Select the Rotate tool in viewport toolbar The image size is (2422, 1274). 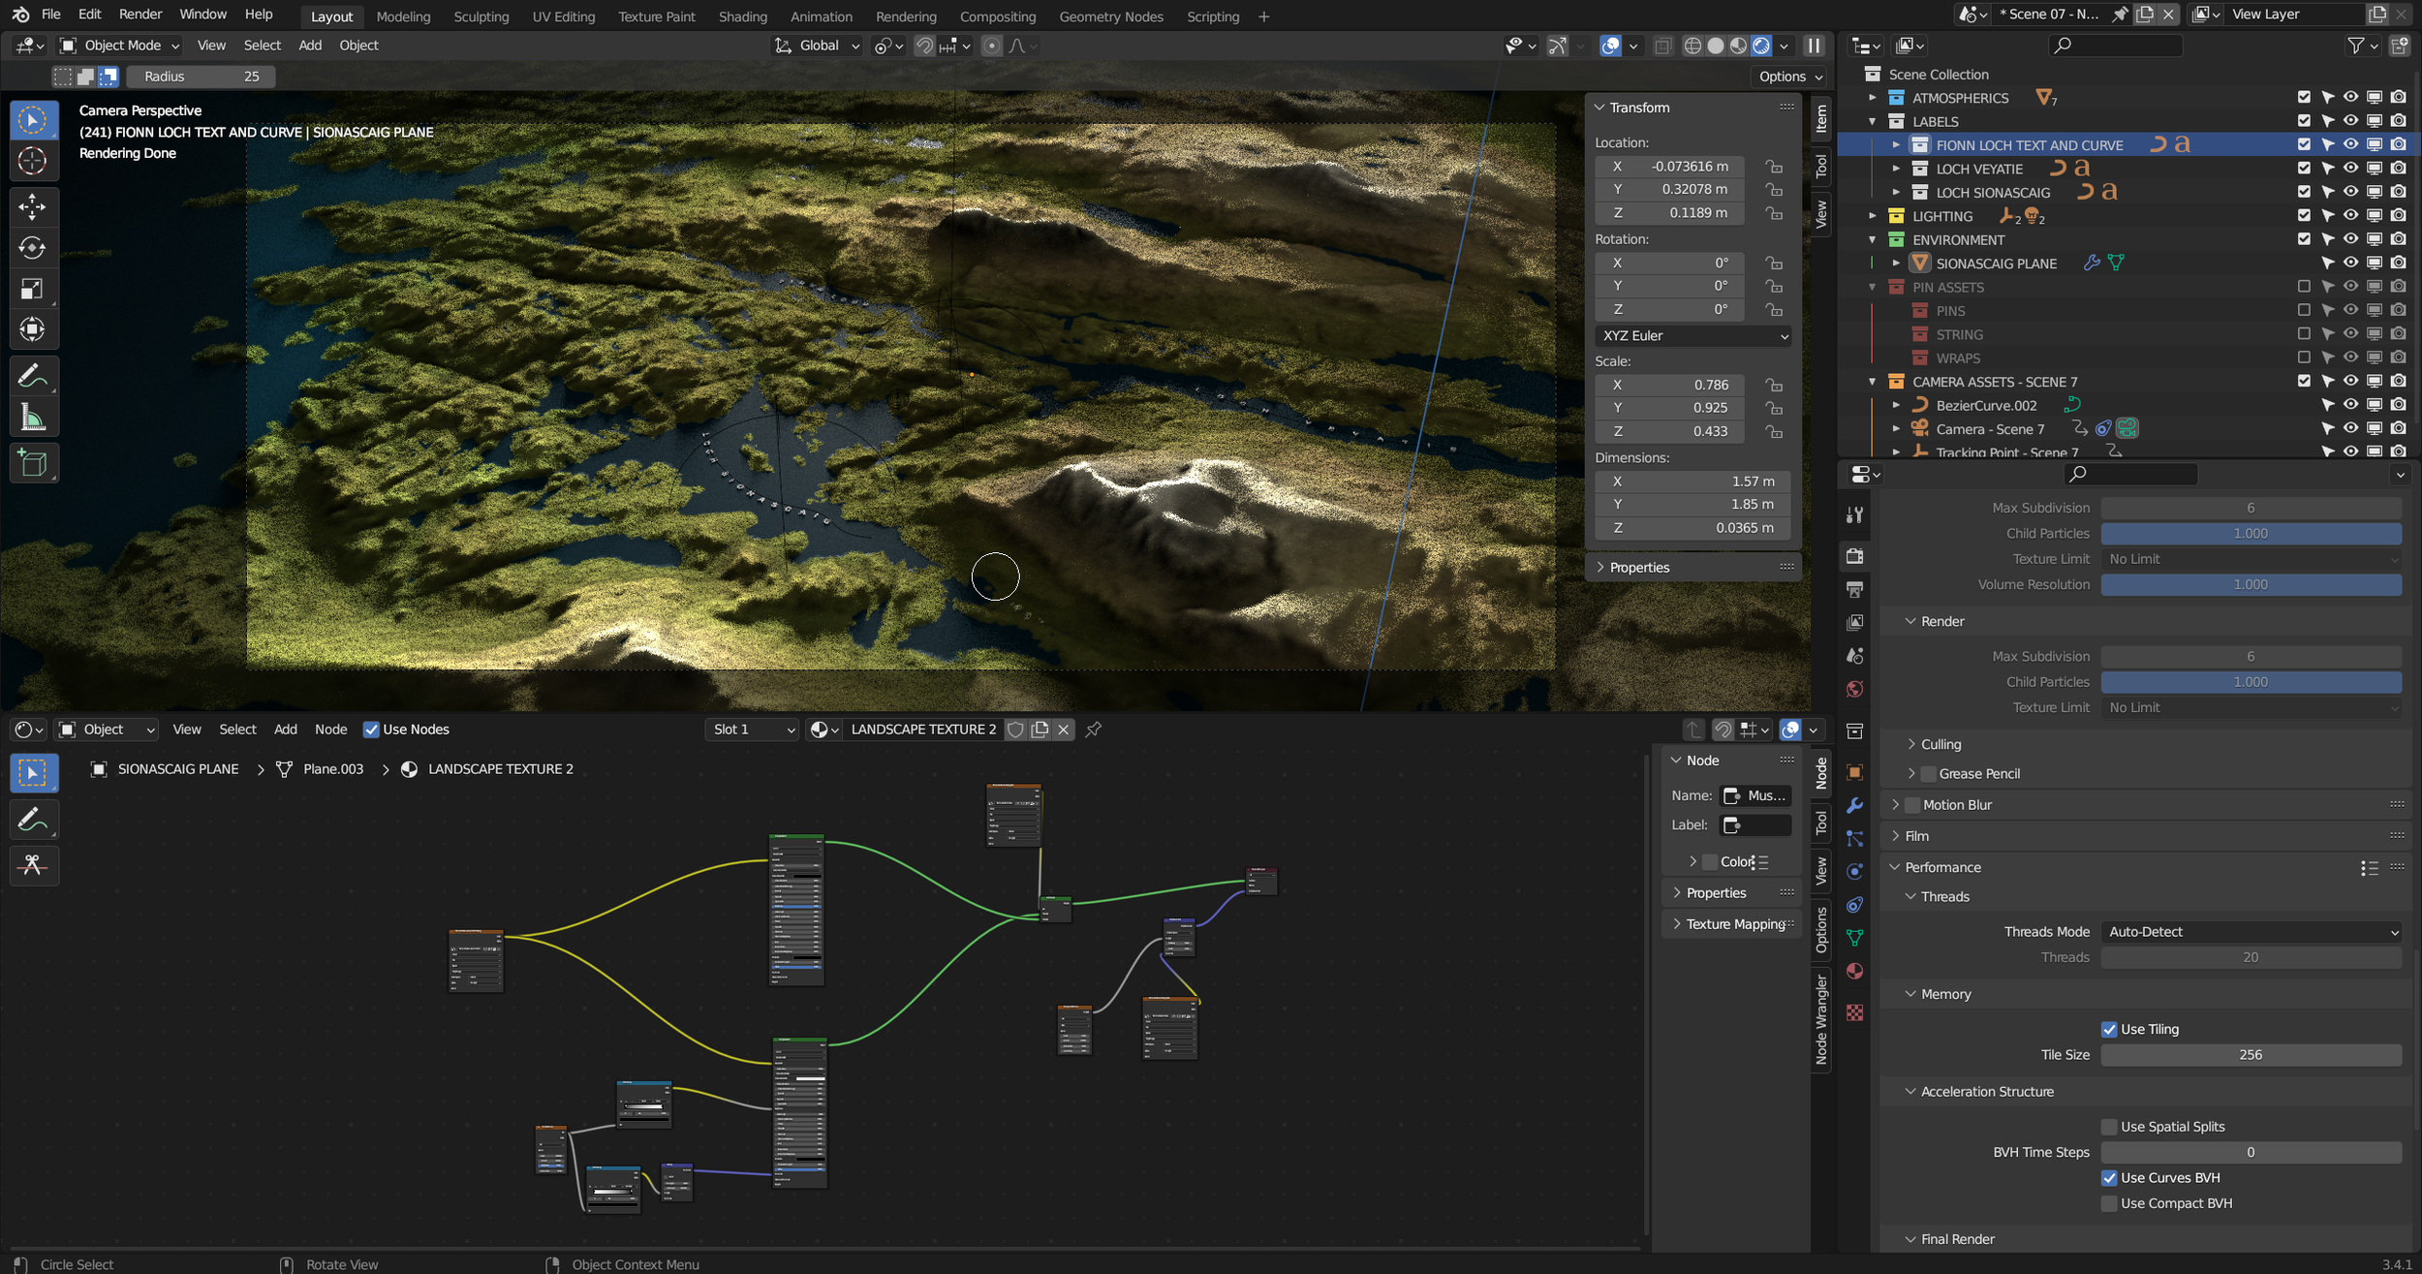(x=32, y=248)
